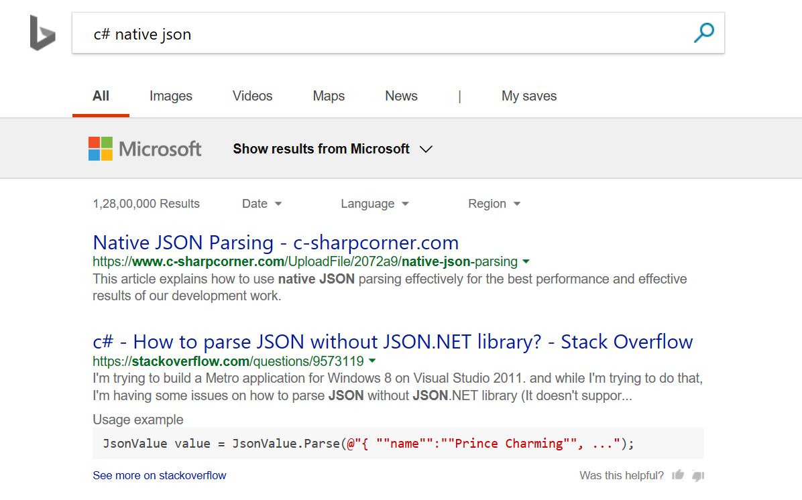The width and height of the screenshot is (802, 500).
Task: Click the Metro application question snippet
Action: point(398,387)
